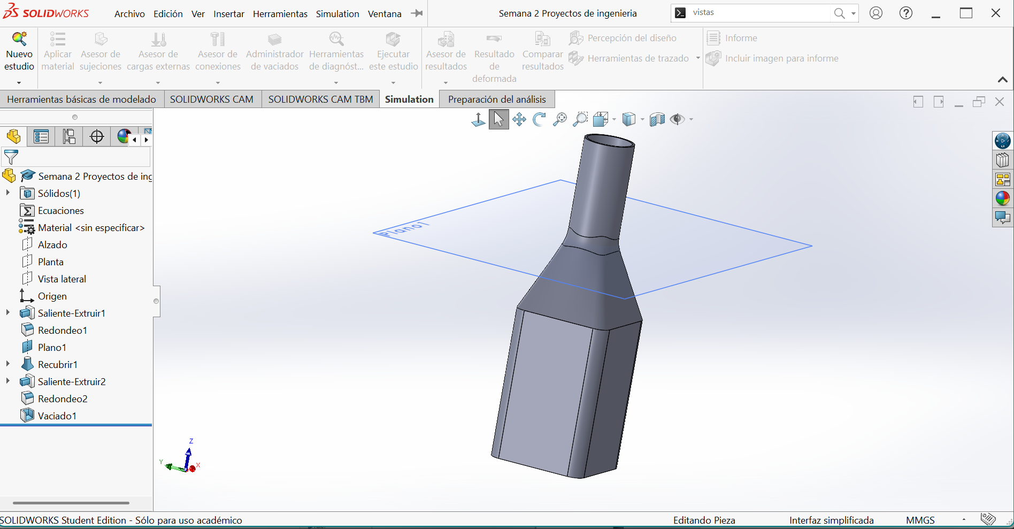Toggle the Hide/Show Items eye icon
The image size is (1014, 529).
click(677, 119)
